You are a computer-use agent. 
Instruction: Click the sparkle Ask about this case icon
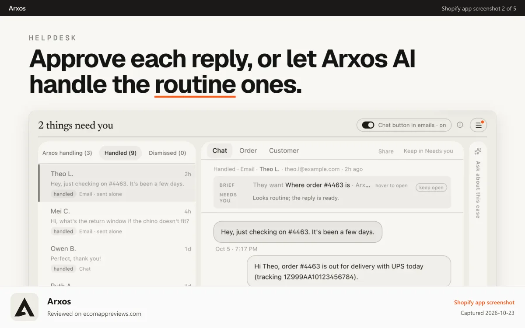click(x=478, y=151)
